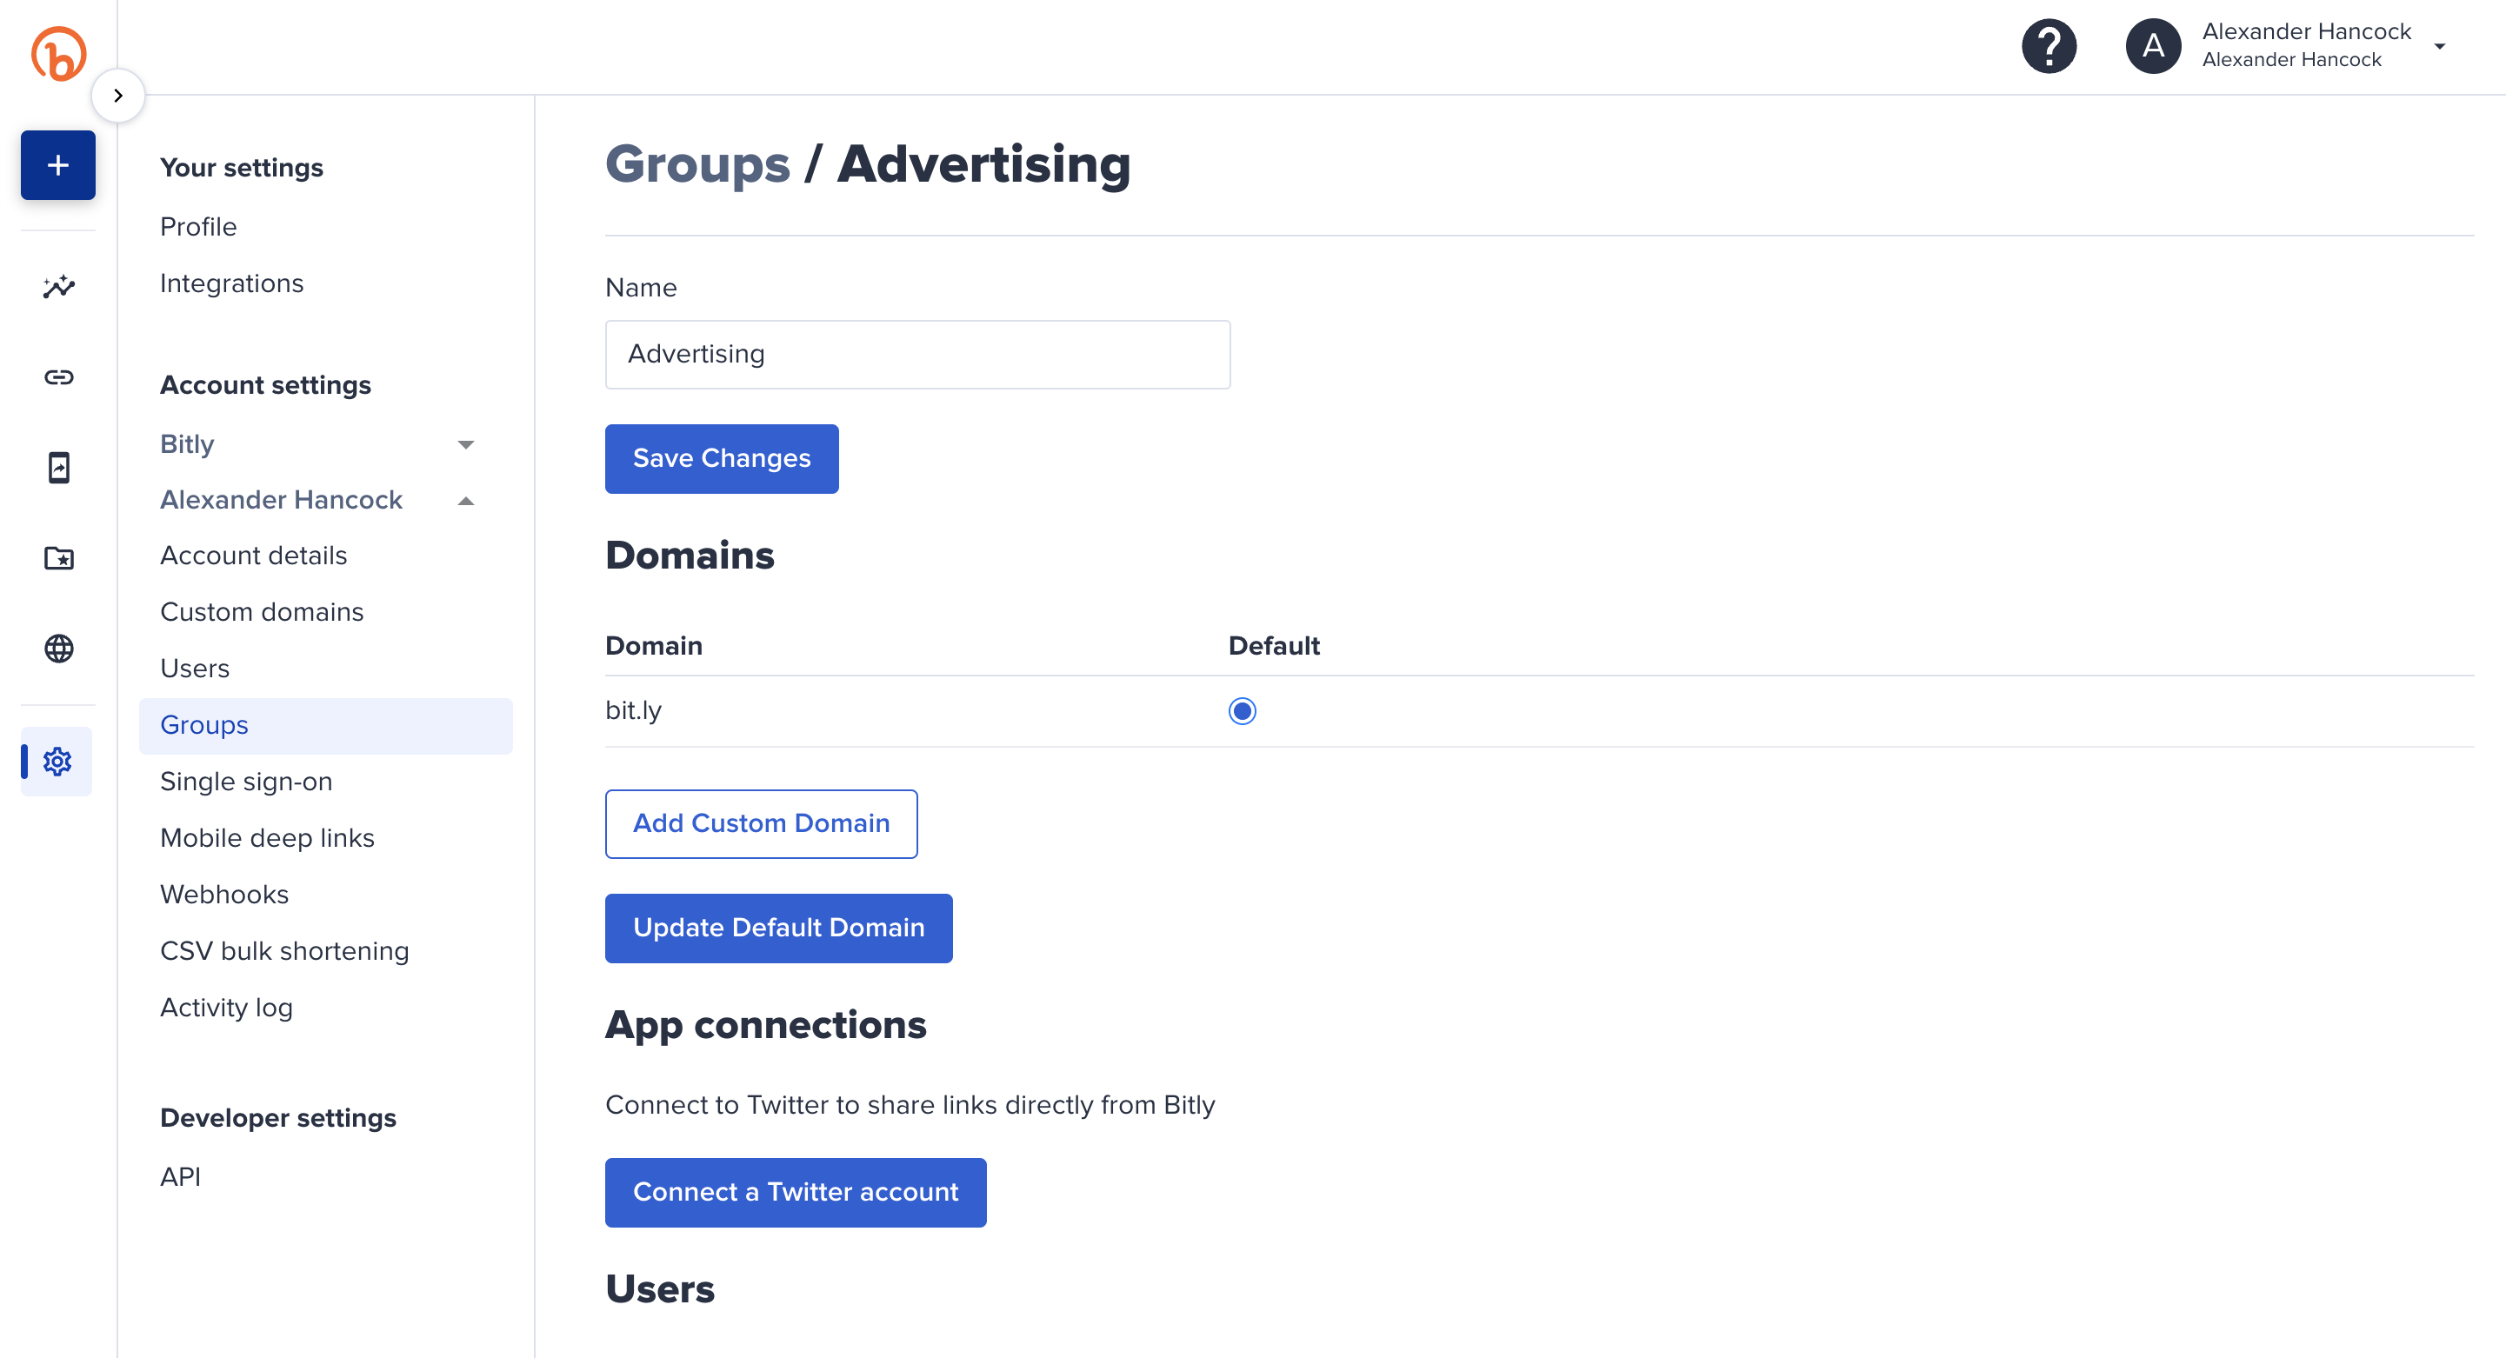The height and width of the screenshot is (1358, 2506).
Task: Open the custom domains globe icon
Action: 58,649
